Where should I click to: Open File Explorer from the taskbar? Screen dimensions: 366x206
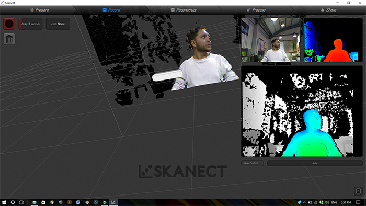tap(35, 202)
